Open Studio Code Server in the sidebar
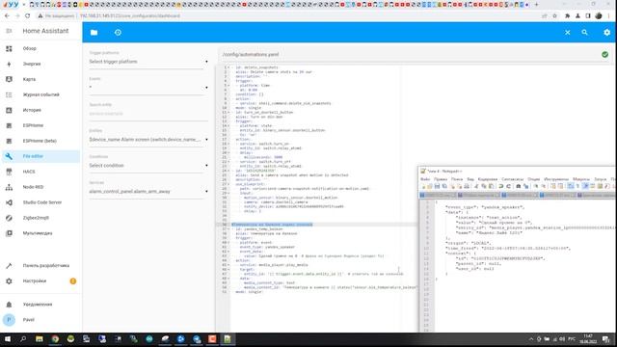 (x=40, y=202)
